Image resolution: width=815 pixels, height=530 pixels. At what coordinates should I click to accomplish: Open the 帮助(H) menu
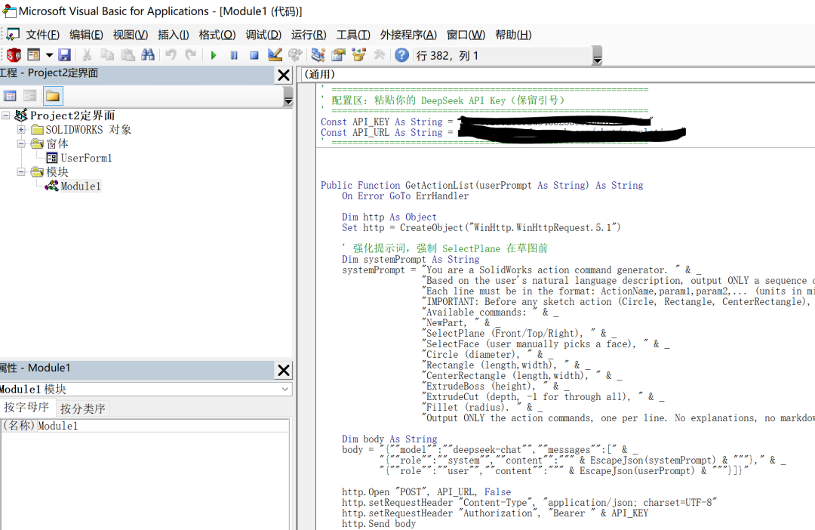(513, 35)
